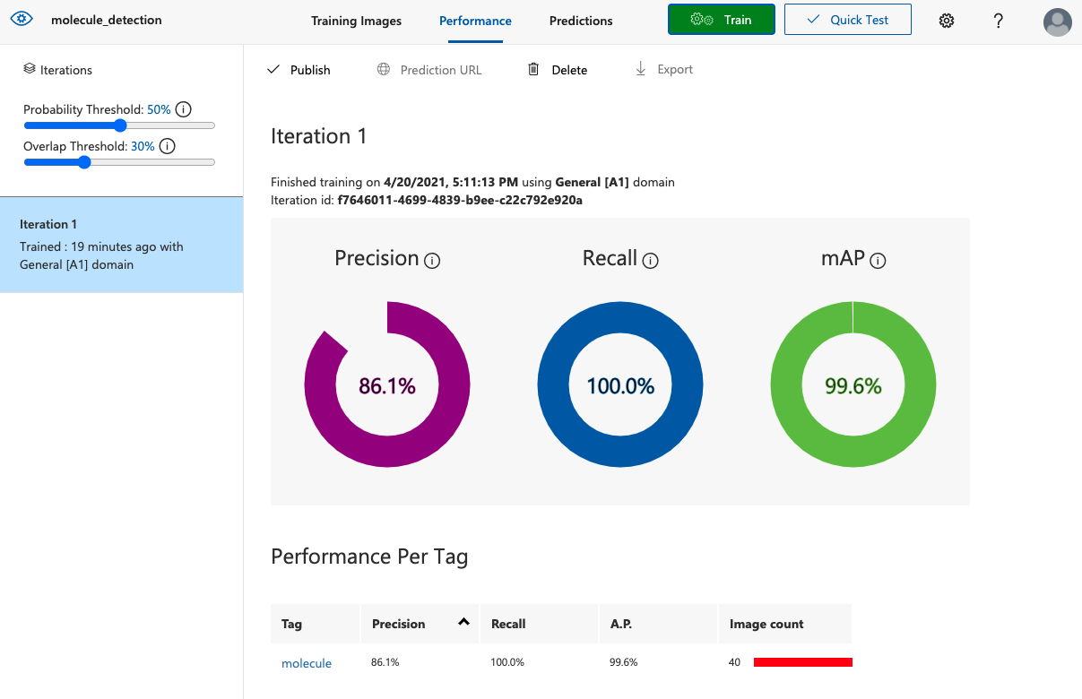
Task: Open the help question mark icon
Action: (x=999, y=21)
